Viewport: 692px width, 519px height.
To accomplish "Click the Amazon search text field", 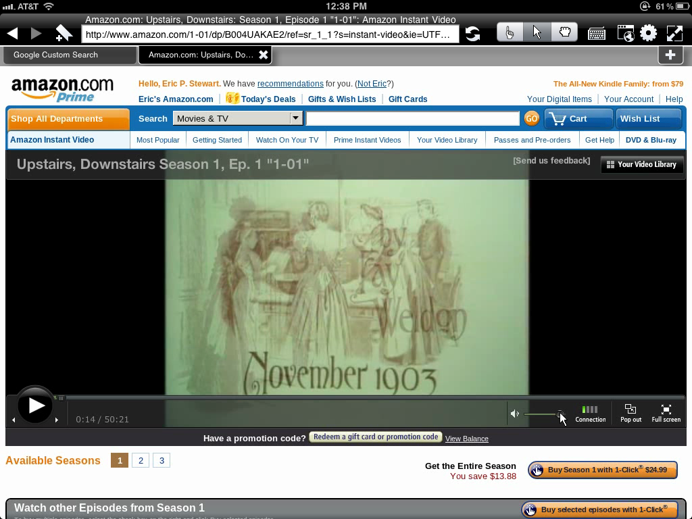I will coord(413,118).
